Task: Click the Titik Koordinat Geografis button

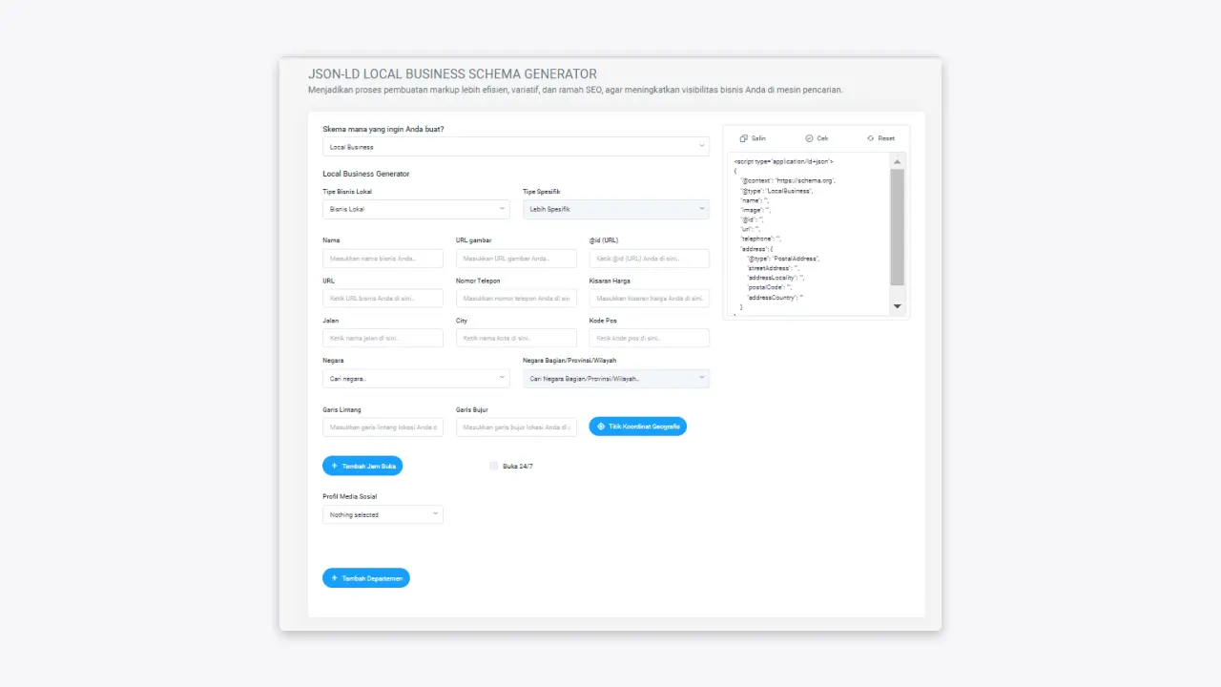Action: tap(637, 427)
